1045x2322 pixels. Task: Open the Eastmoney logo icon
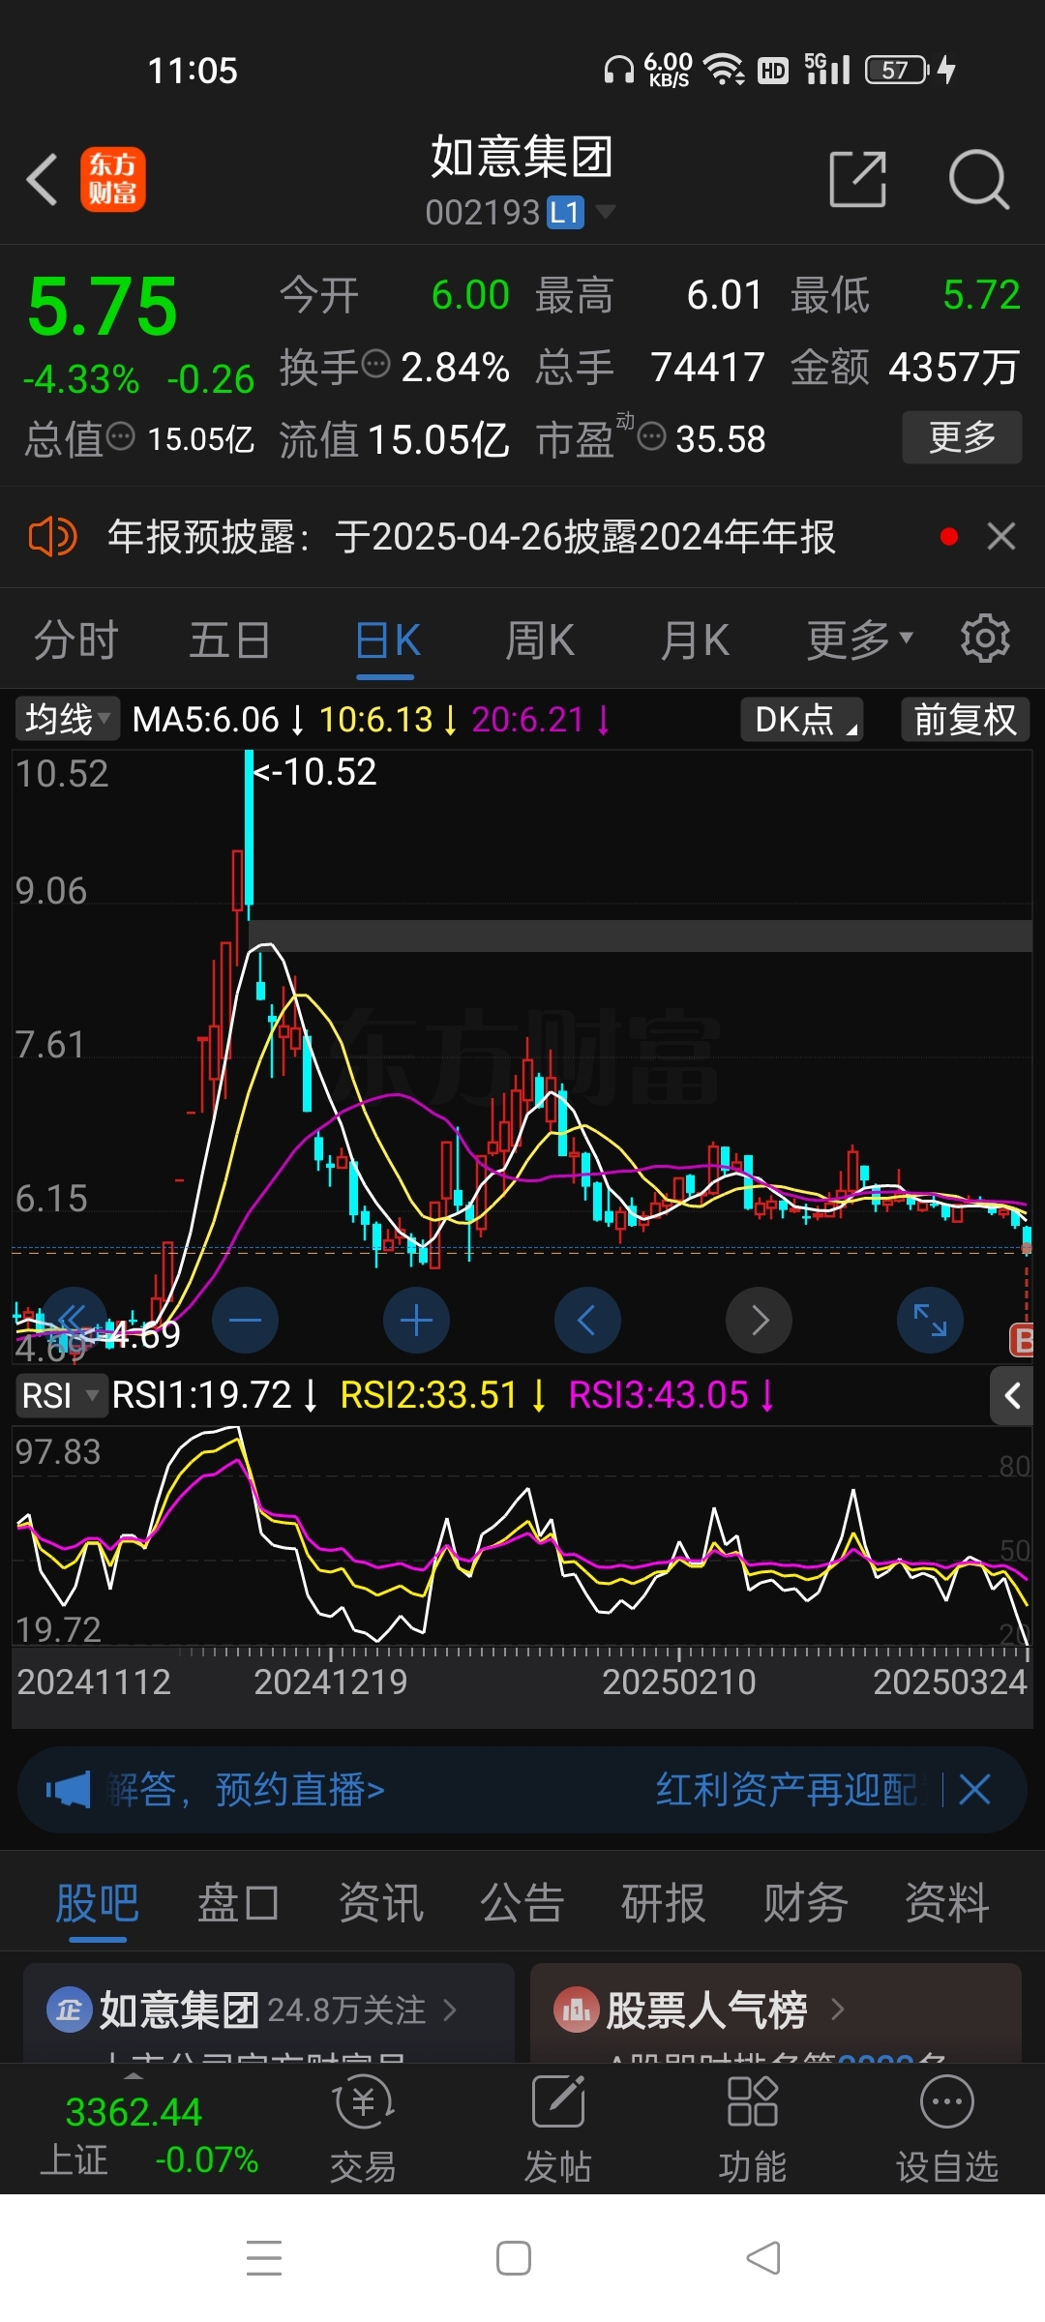click(112, 180)
